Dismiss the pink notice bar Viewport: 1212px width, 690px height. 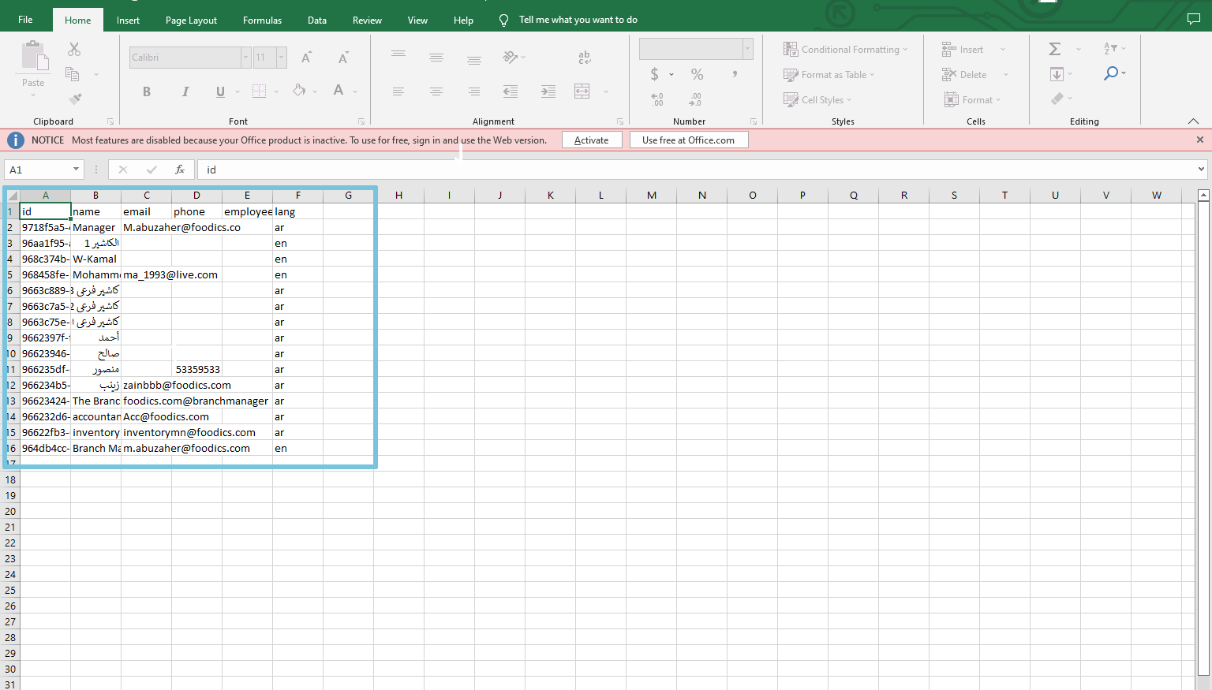(1199, 140)
